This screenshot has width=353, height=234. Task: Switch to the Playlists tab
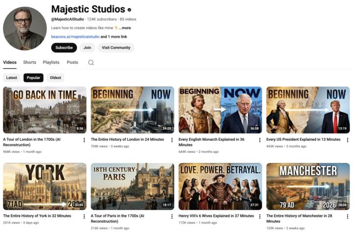[51, 62]
